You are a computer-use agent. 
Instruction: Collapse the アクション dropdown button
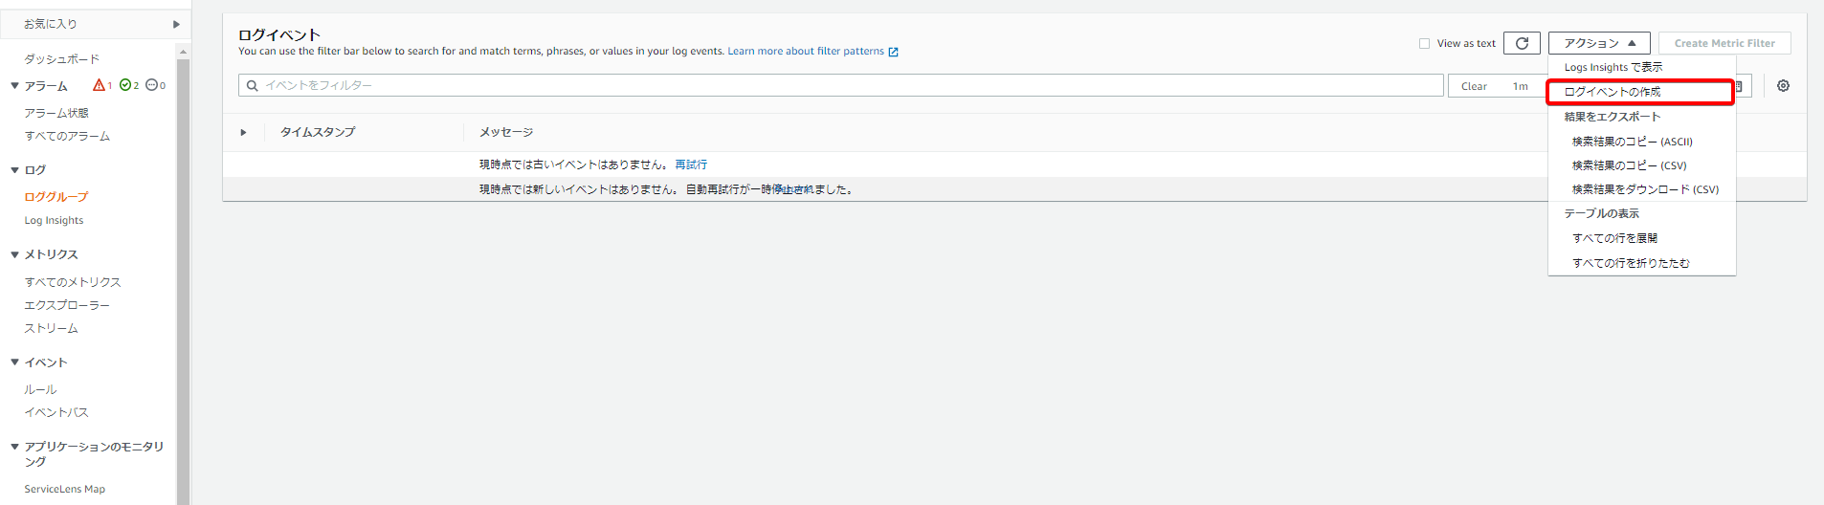pos(1599,43)
